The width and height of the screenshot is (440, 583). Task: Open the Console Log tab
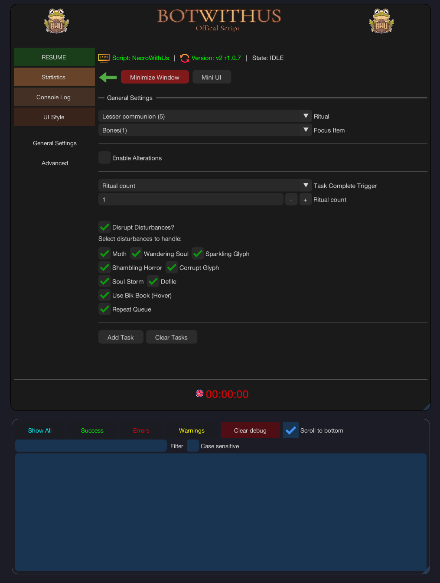(54, 97)
